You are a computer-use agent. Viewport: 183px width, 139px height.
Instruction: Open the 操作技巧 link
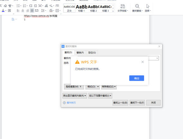tap(71, 103)
